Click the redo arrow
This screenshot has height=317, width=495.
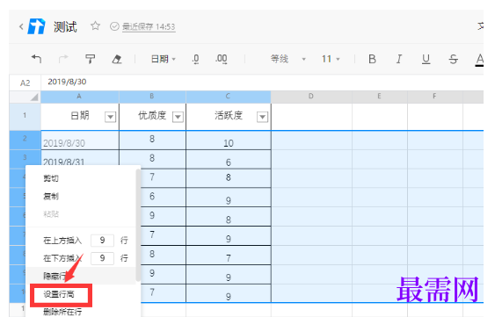coord(63,59)
